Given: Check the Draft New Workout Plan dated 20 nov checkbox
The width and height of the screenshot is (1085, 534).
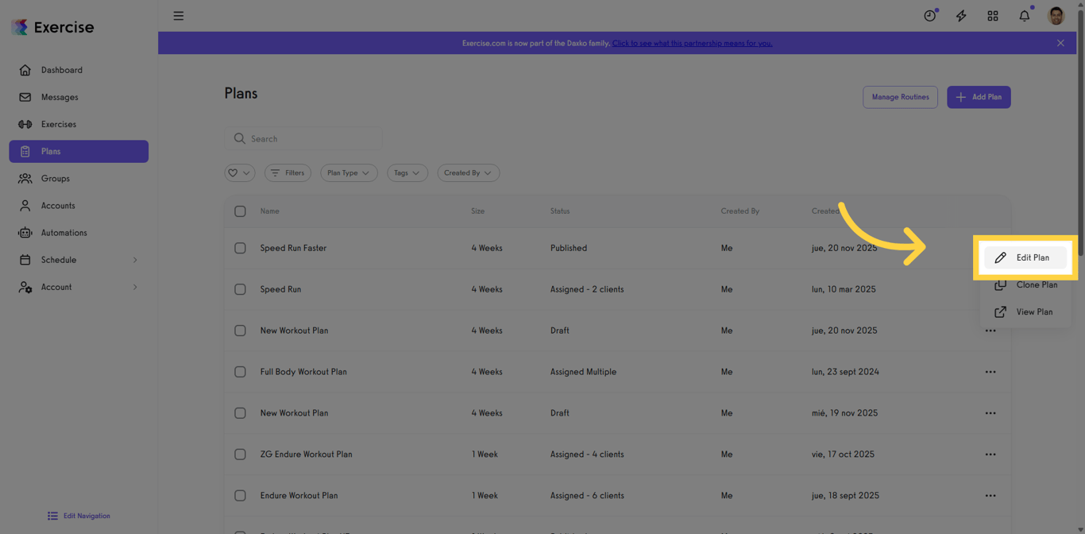Looking at the screenshot, I should click(240, 331).
